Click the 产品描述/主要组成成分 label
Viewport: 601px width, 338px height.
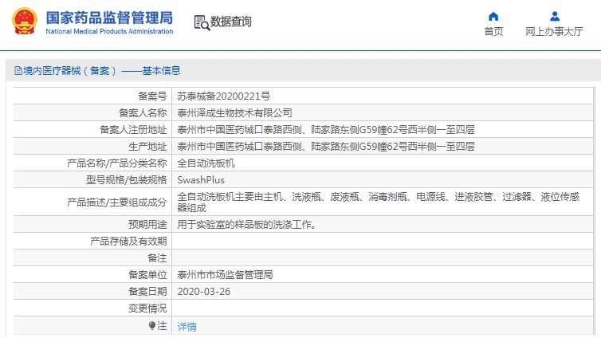(x=117, y=202)
